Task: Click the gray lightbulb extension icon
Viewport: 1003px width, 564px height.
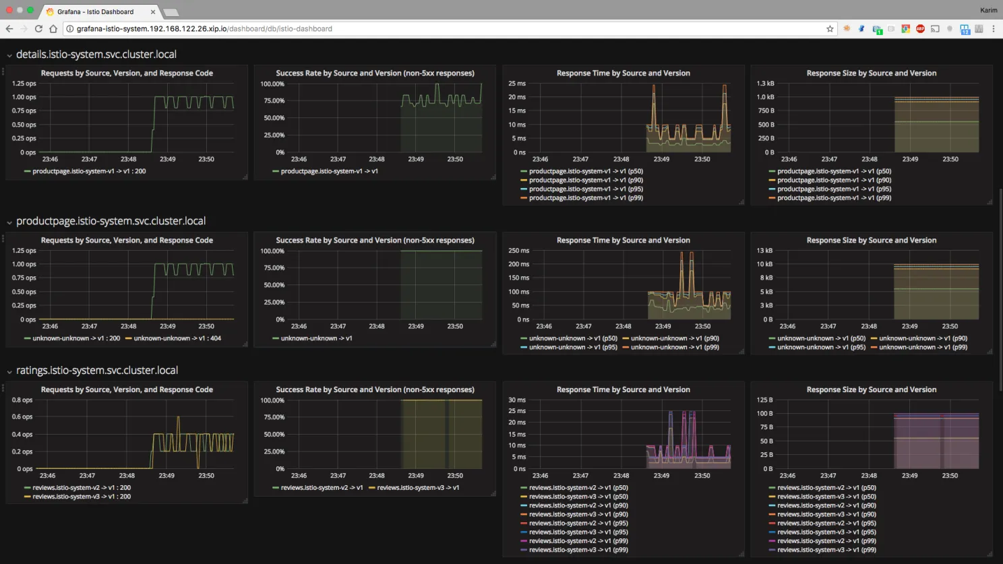Action: tap(950, 29)
